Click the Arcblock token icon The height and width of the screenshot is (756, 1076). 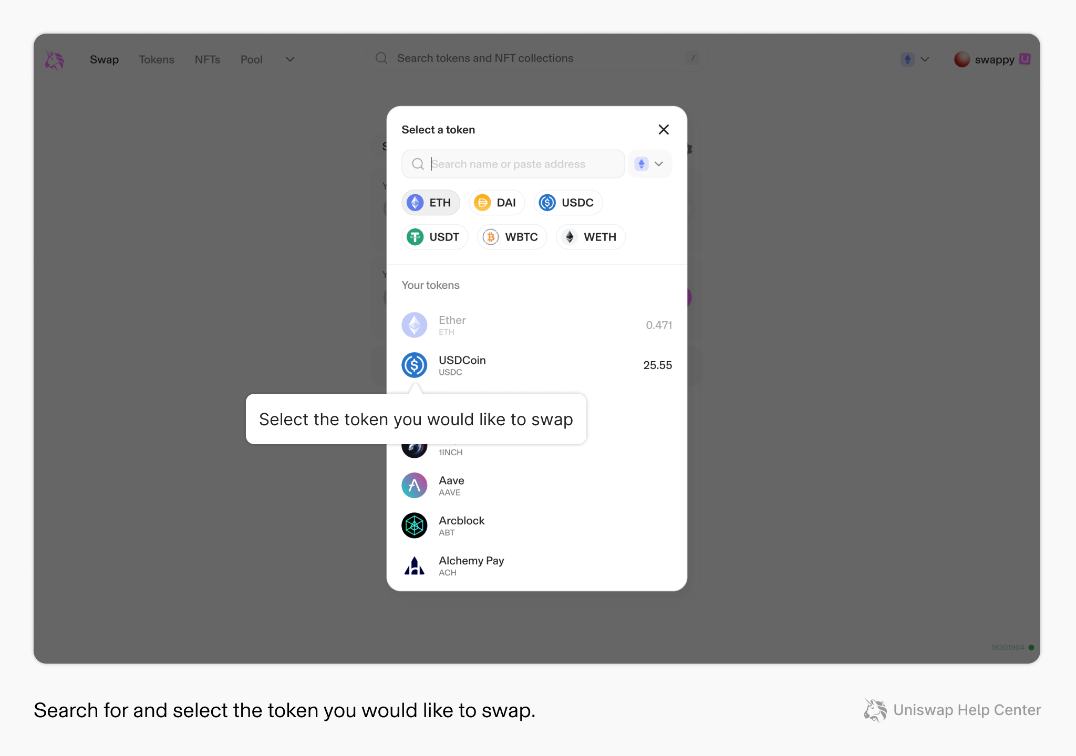coord(415,526)
